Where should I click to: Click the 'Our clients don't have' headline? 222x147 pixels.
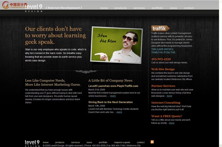click(x=53, y=29)
